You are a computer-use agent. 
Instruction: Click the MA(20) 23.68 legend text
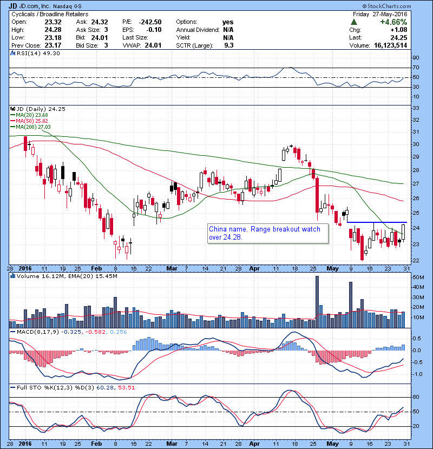[x=32, y=115]
